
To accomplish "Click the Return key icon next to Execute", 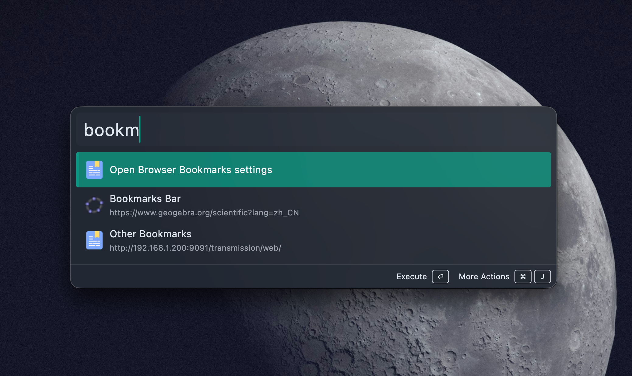I will 440,277.
